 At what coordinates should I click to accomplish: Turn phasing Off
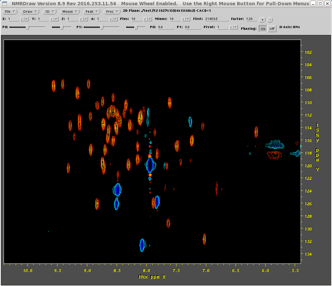click(x=272, y=29)
